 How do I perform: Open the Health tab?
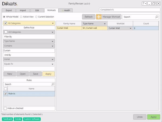pos(66,10)
